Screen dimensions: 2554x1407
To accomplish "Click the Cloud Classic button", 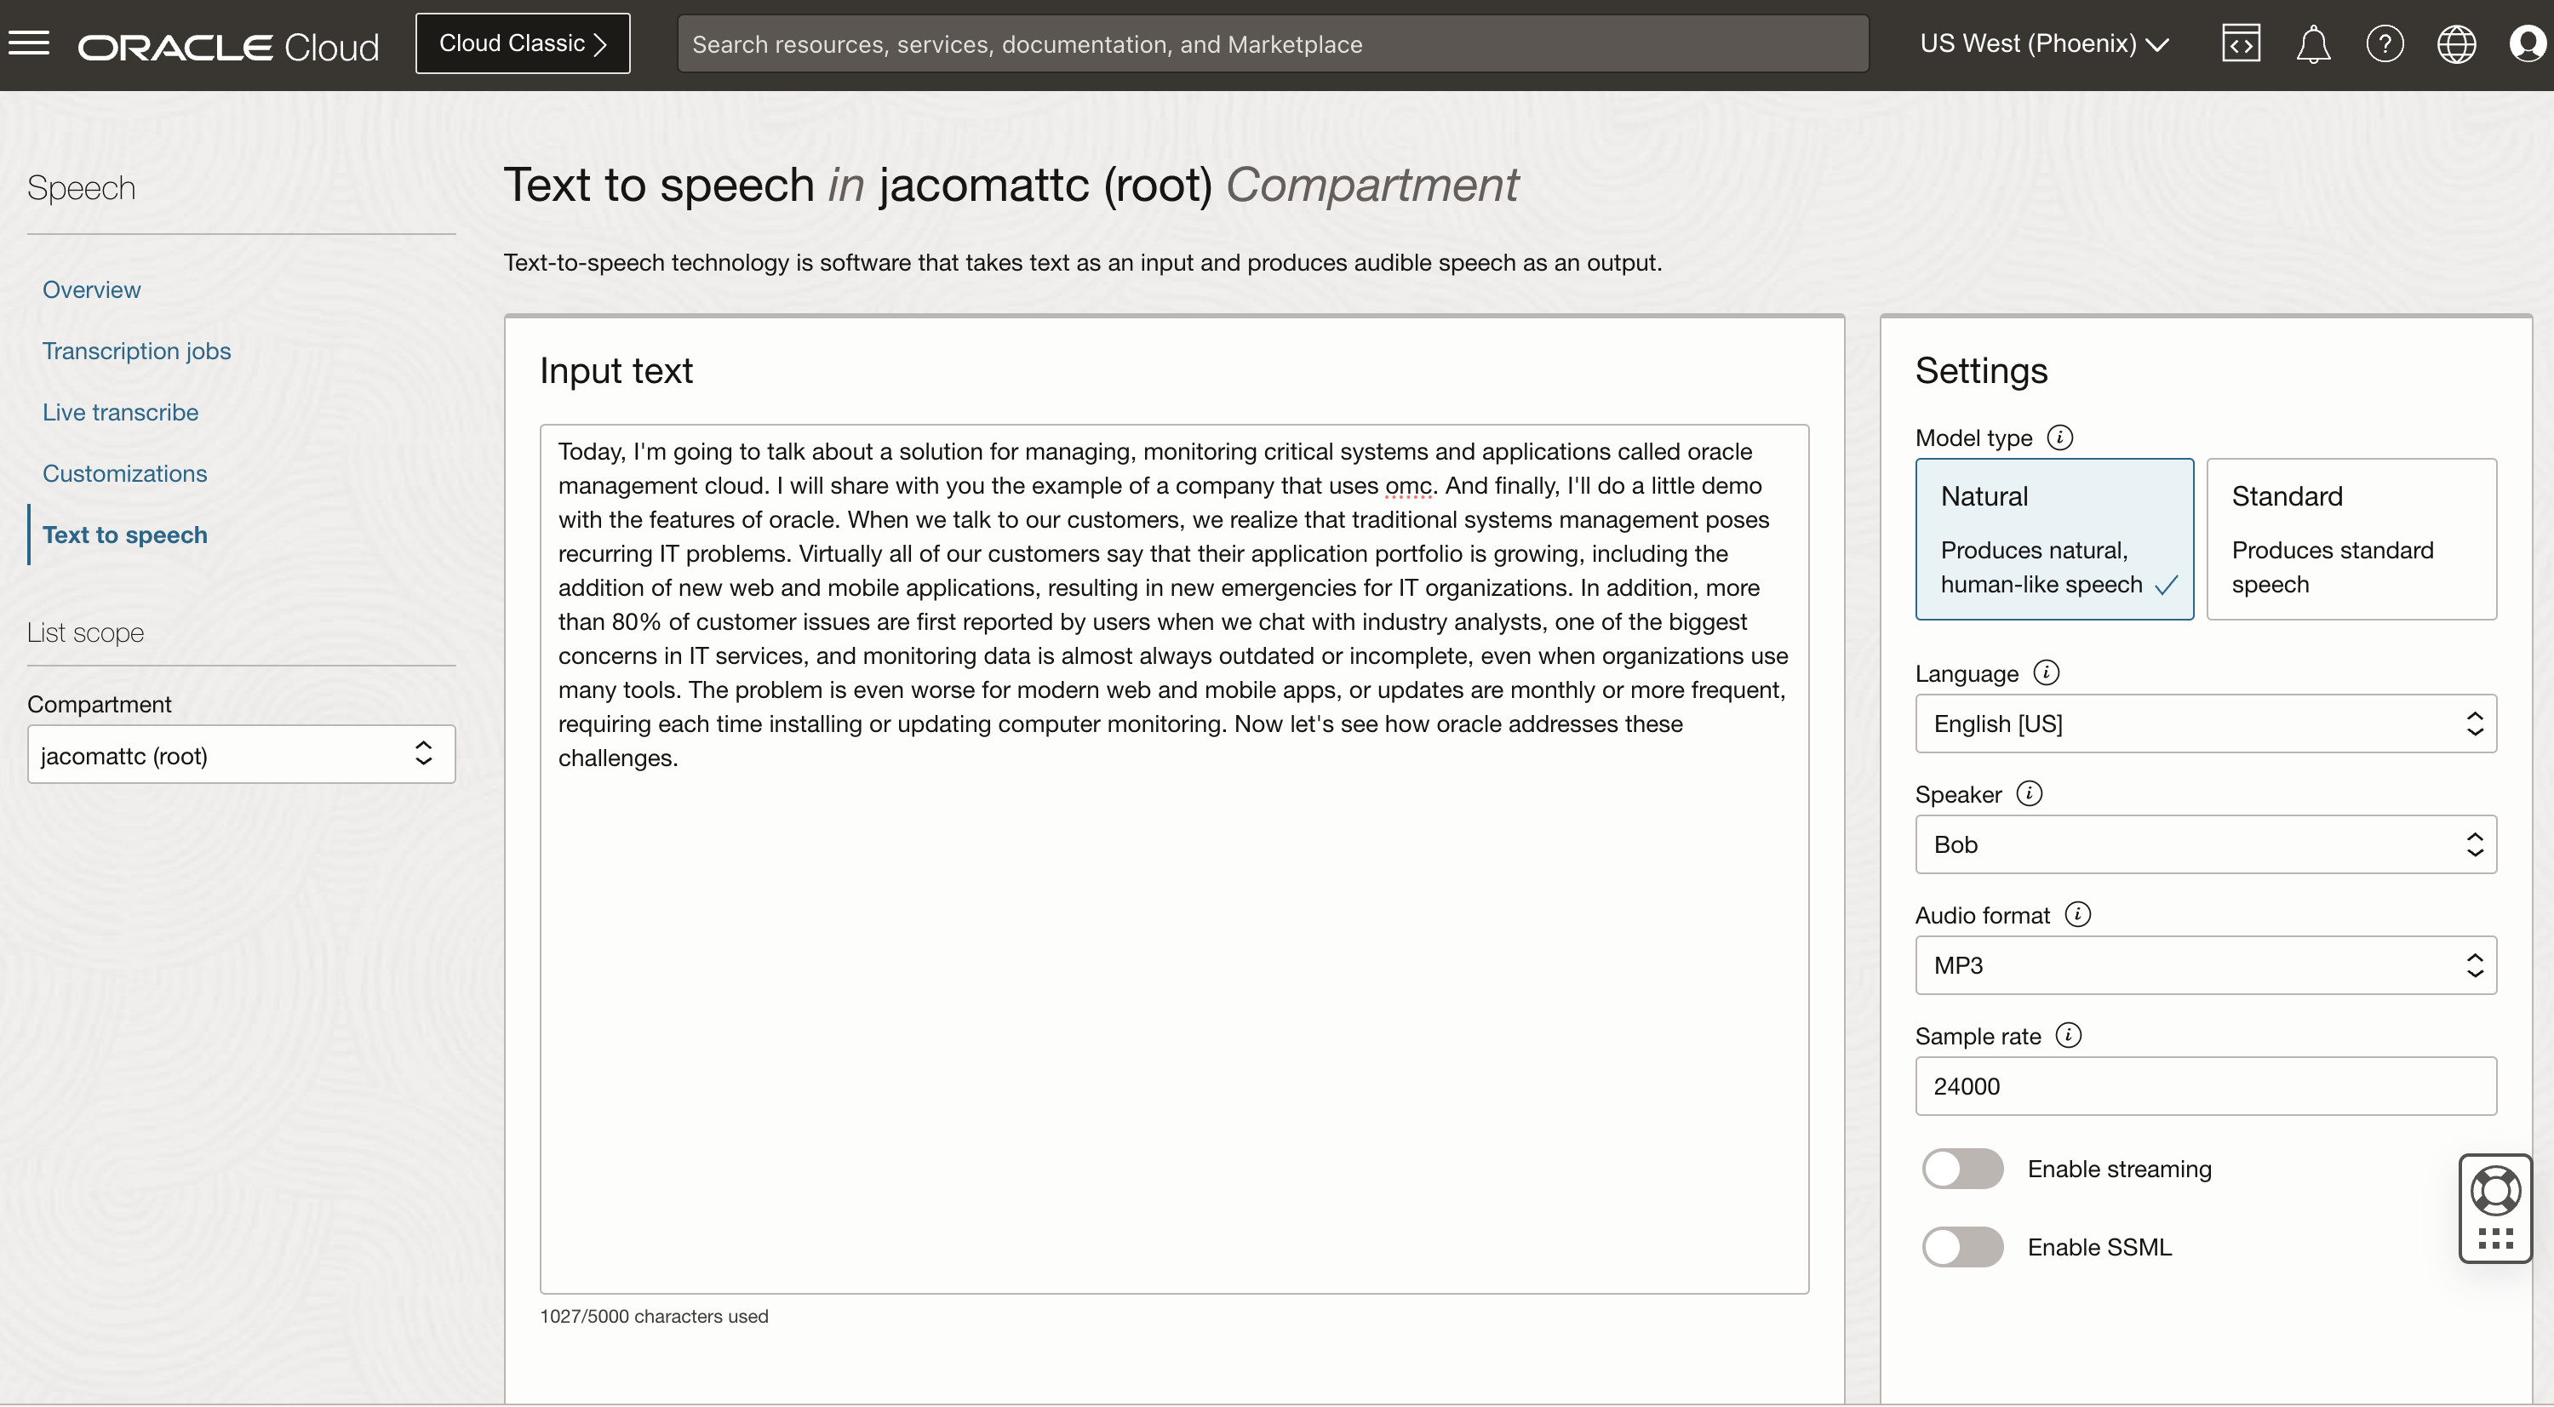I will pyautogui.click(x=523, y=43).
